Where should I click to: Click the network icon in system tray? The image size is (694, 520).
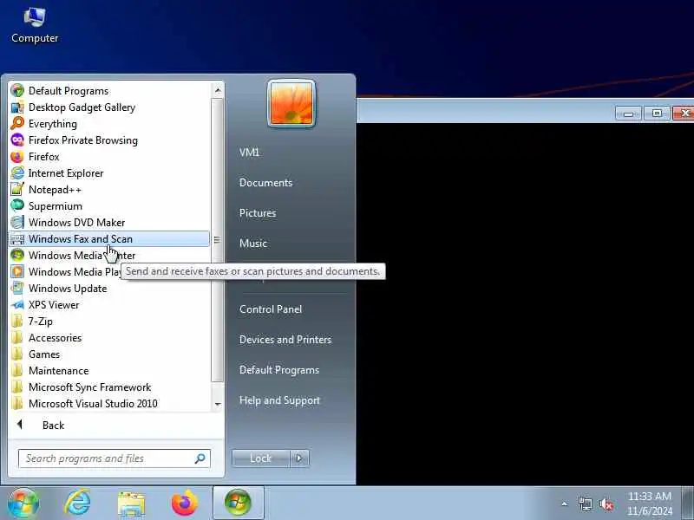click(585, 504)
